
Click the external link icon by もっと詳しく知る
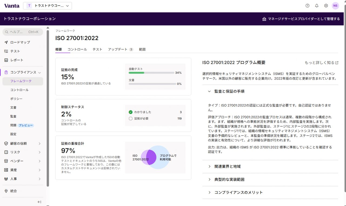tap(337, 63)
